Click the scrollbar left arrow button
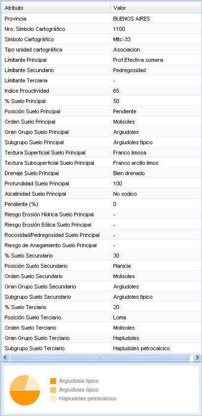The width and height of the screenshot is (202, 416). [5, 357]
